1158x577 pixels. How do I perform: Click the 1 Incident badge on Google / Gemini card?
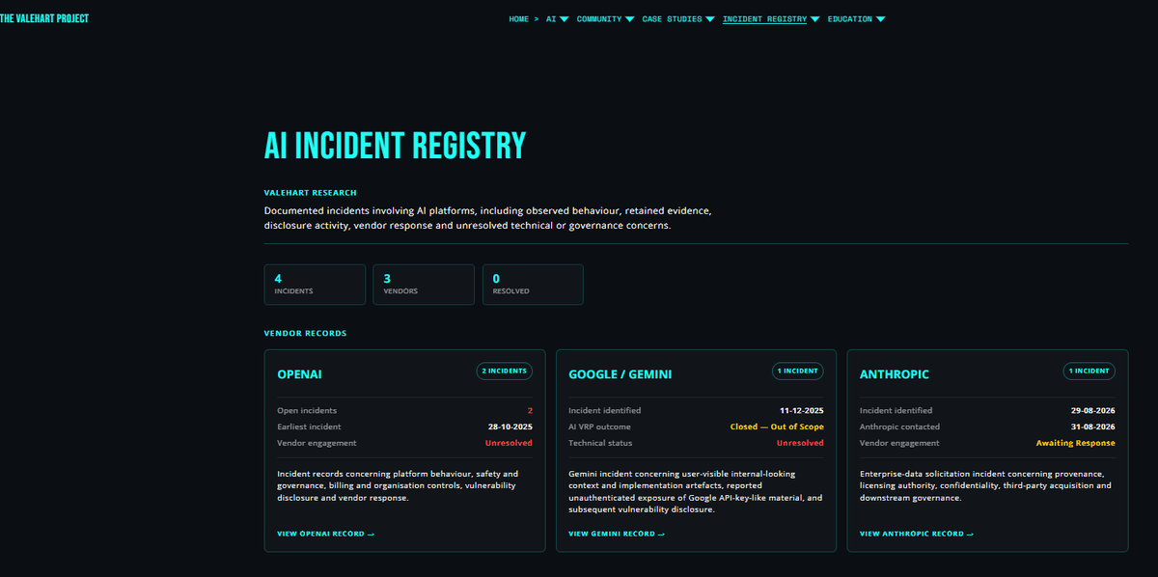[798, 371]
